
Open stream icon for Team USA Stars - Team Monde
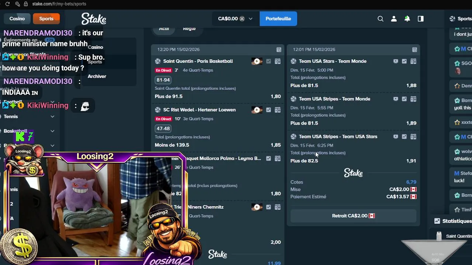tap(396, 61)
